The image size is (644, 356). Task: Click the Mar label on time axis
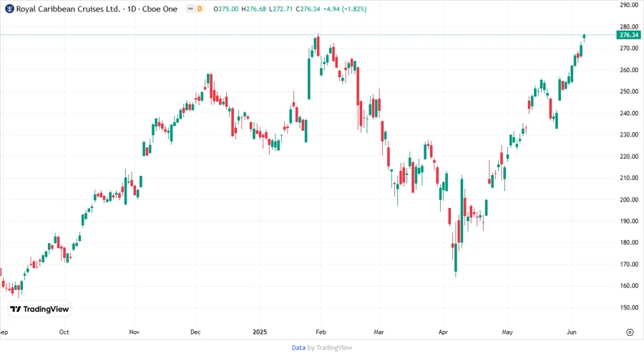(379, 332)
